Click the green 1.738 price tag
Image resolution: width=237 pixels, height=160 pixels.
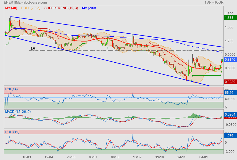click(229, 18)
